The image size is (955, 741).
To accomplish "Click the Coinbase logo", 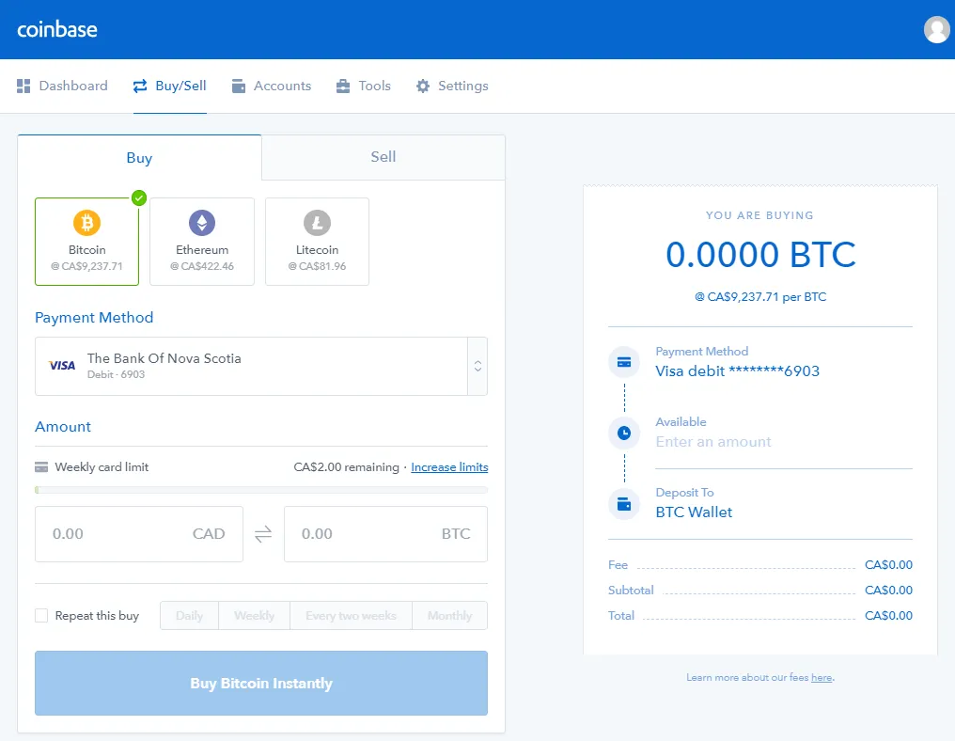I will click(57, 29).
